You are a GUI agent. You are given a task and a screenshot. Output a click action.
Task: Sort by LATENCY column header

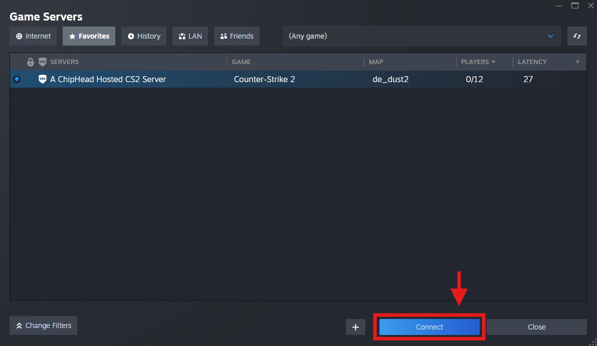532,62
